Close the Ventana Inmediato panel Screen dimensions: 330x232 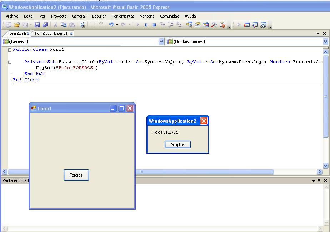(325, 180)
